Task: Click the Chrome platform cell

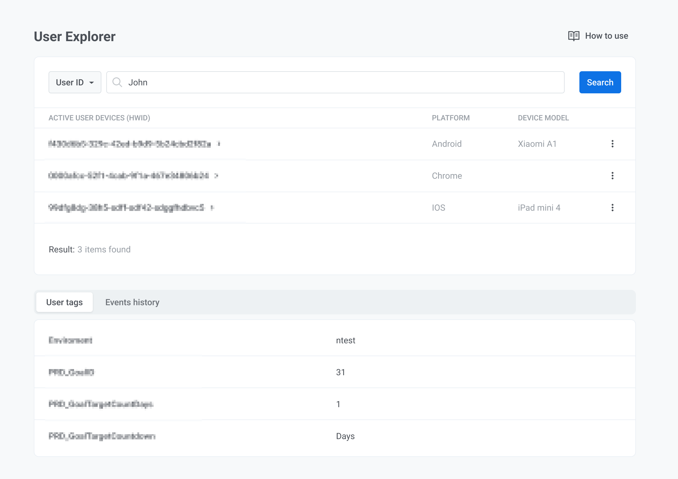Action: (x=447, y=176)
